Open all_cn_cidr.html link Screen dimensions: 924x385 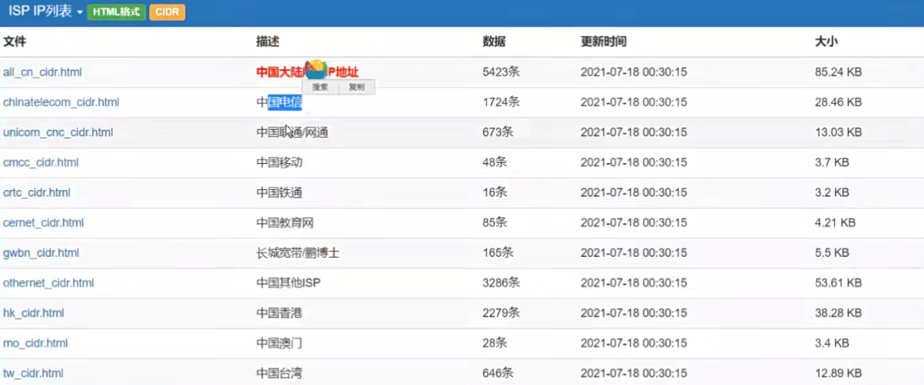pos(42,73)
